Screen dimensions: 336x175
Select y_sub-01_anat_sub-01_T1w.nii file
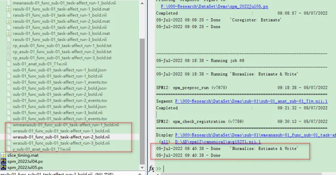tap(42, 149)
